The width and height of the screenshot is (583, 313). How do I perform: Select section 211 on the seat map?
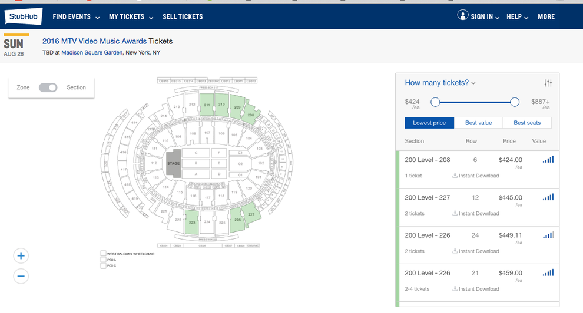[x=206, y=105]
